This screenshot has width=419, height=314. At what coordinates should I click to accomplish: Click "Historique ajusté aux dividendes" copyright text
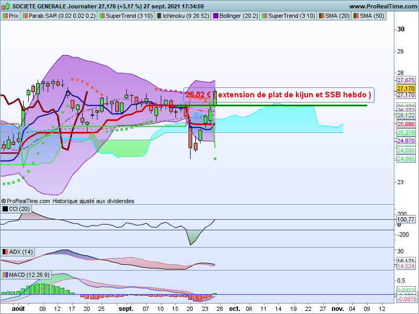tap(93, 201)
